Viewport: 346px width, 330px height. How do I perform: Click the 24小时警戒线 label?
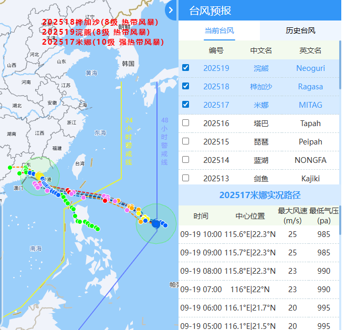[x=129, y=141]
